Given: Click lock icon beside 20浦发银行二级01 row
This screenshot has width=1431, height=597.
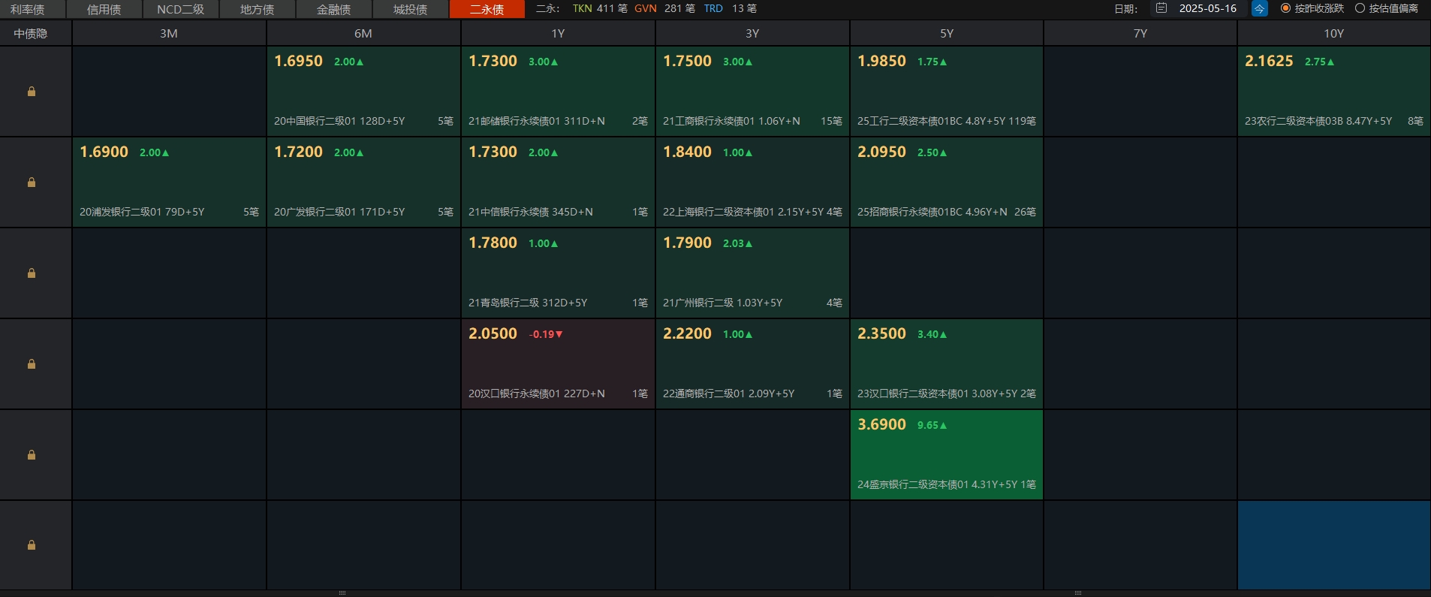Looking at the screenshot, I should coord(32,182).
